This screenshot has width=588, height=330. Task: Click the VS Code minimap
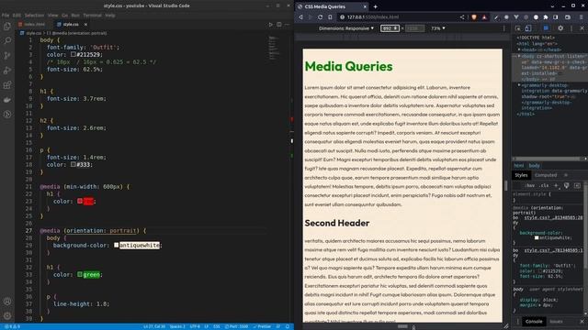[x=274, y=48]
